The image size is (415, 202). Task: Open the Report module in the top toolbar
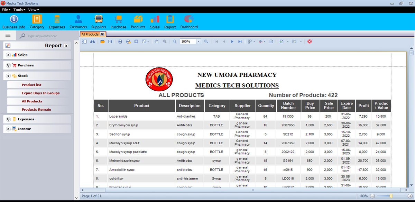coord(170,22)
